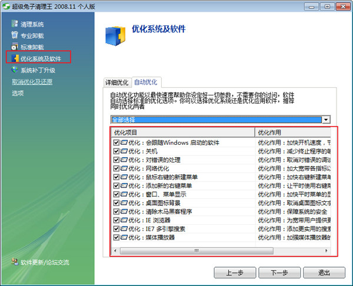Open the 取消优化及还原 link
The height and width of the screenshot is (286, 353).
tap(32, 81)
